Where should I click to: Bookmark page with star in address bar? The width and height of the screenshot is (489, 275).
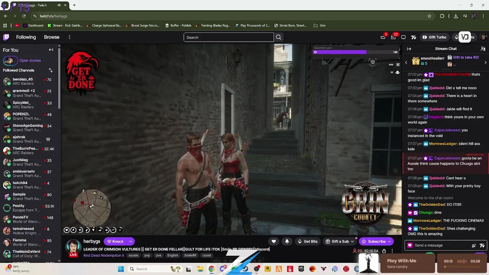(x=429, y=16)
